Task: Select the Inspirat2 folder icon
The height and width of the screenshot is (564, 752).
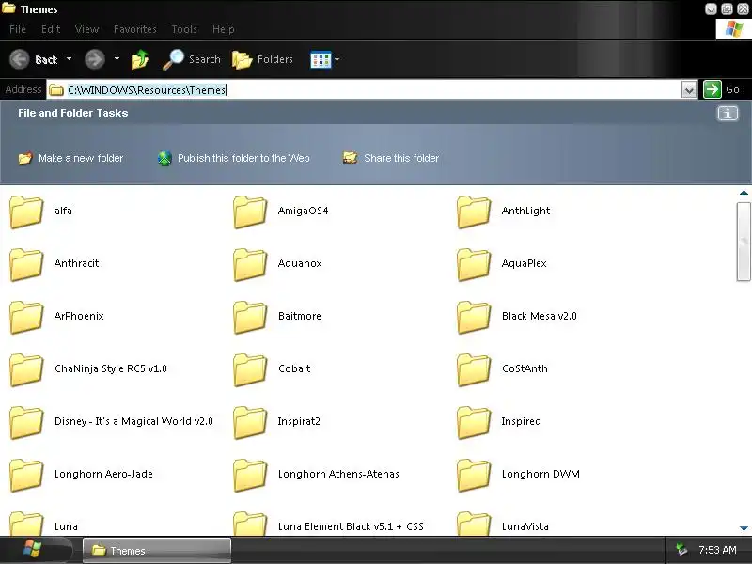Action: [x=250, y=422]
